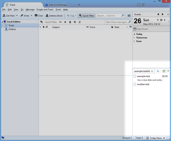Click the pin quick filter icon
The image size is (171, 141).
[41, 22]
